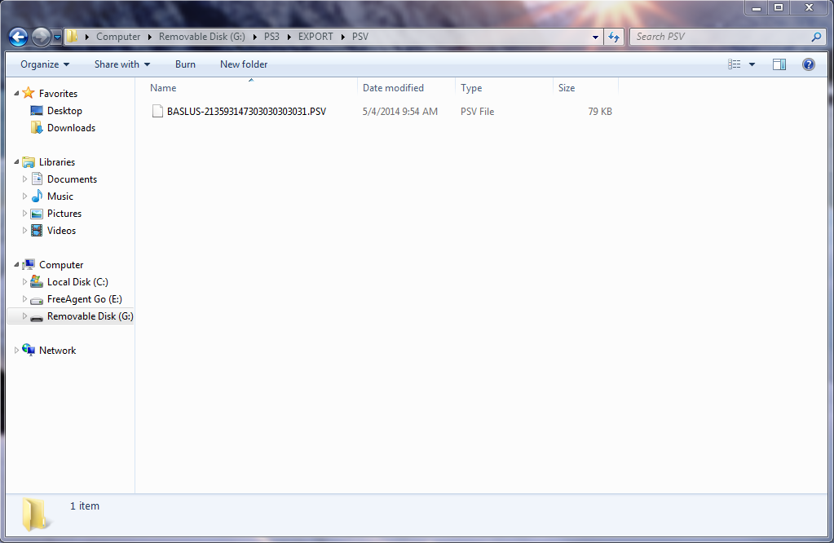The width and height of the screenshot is (834, 543).
Task: Sort by the Type column
Action: click(504, 88)
